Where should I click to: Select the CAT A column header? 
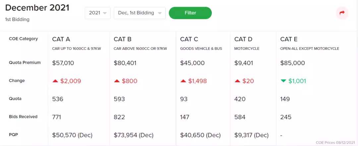click(61, 39)
